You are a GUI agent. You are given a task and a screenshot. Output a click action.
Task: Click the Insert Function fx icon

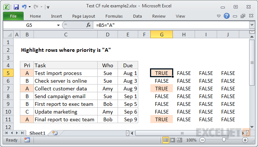[x=88, y=25]
